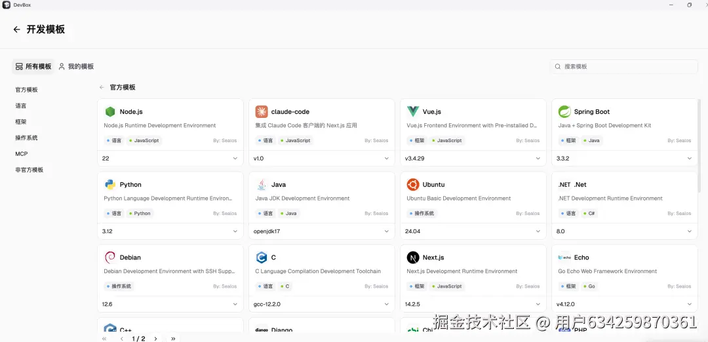Click the Vue.js logo icon
The image size is (708, 342).
[413, 111]
